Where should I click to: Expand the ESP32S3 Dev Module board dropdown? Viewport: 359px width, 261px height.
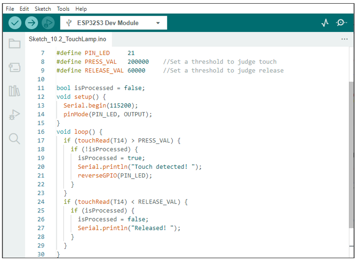[x=114, y=23]
